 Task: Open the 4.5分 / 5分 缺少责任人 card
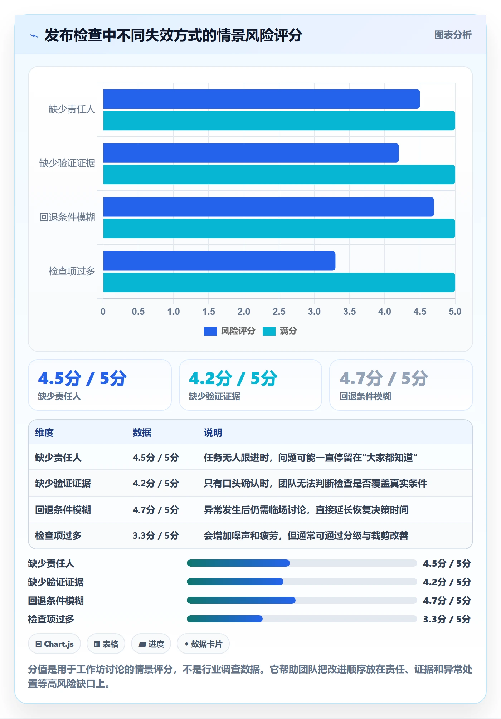[100, 385]
